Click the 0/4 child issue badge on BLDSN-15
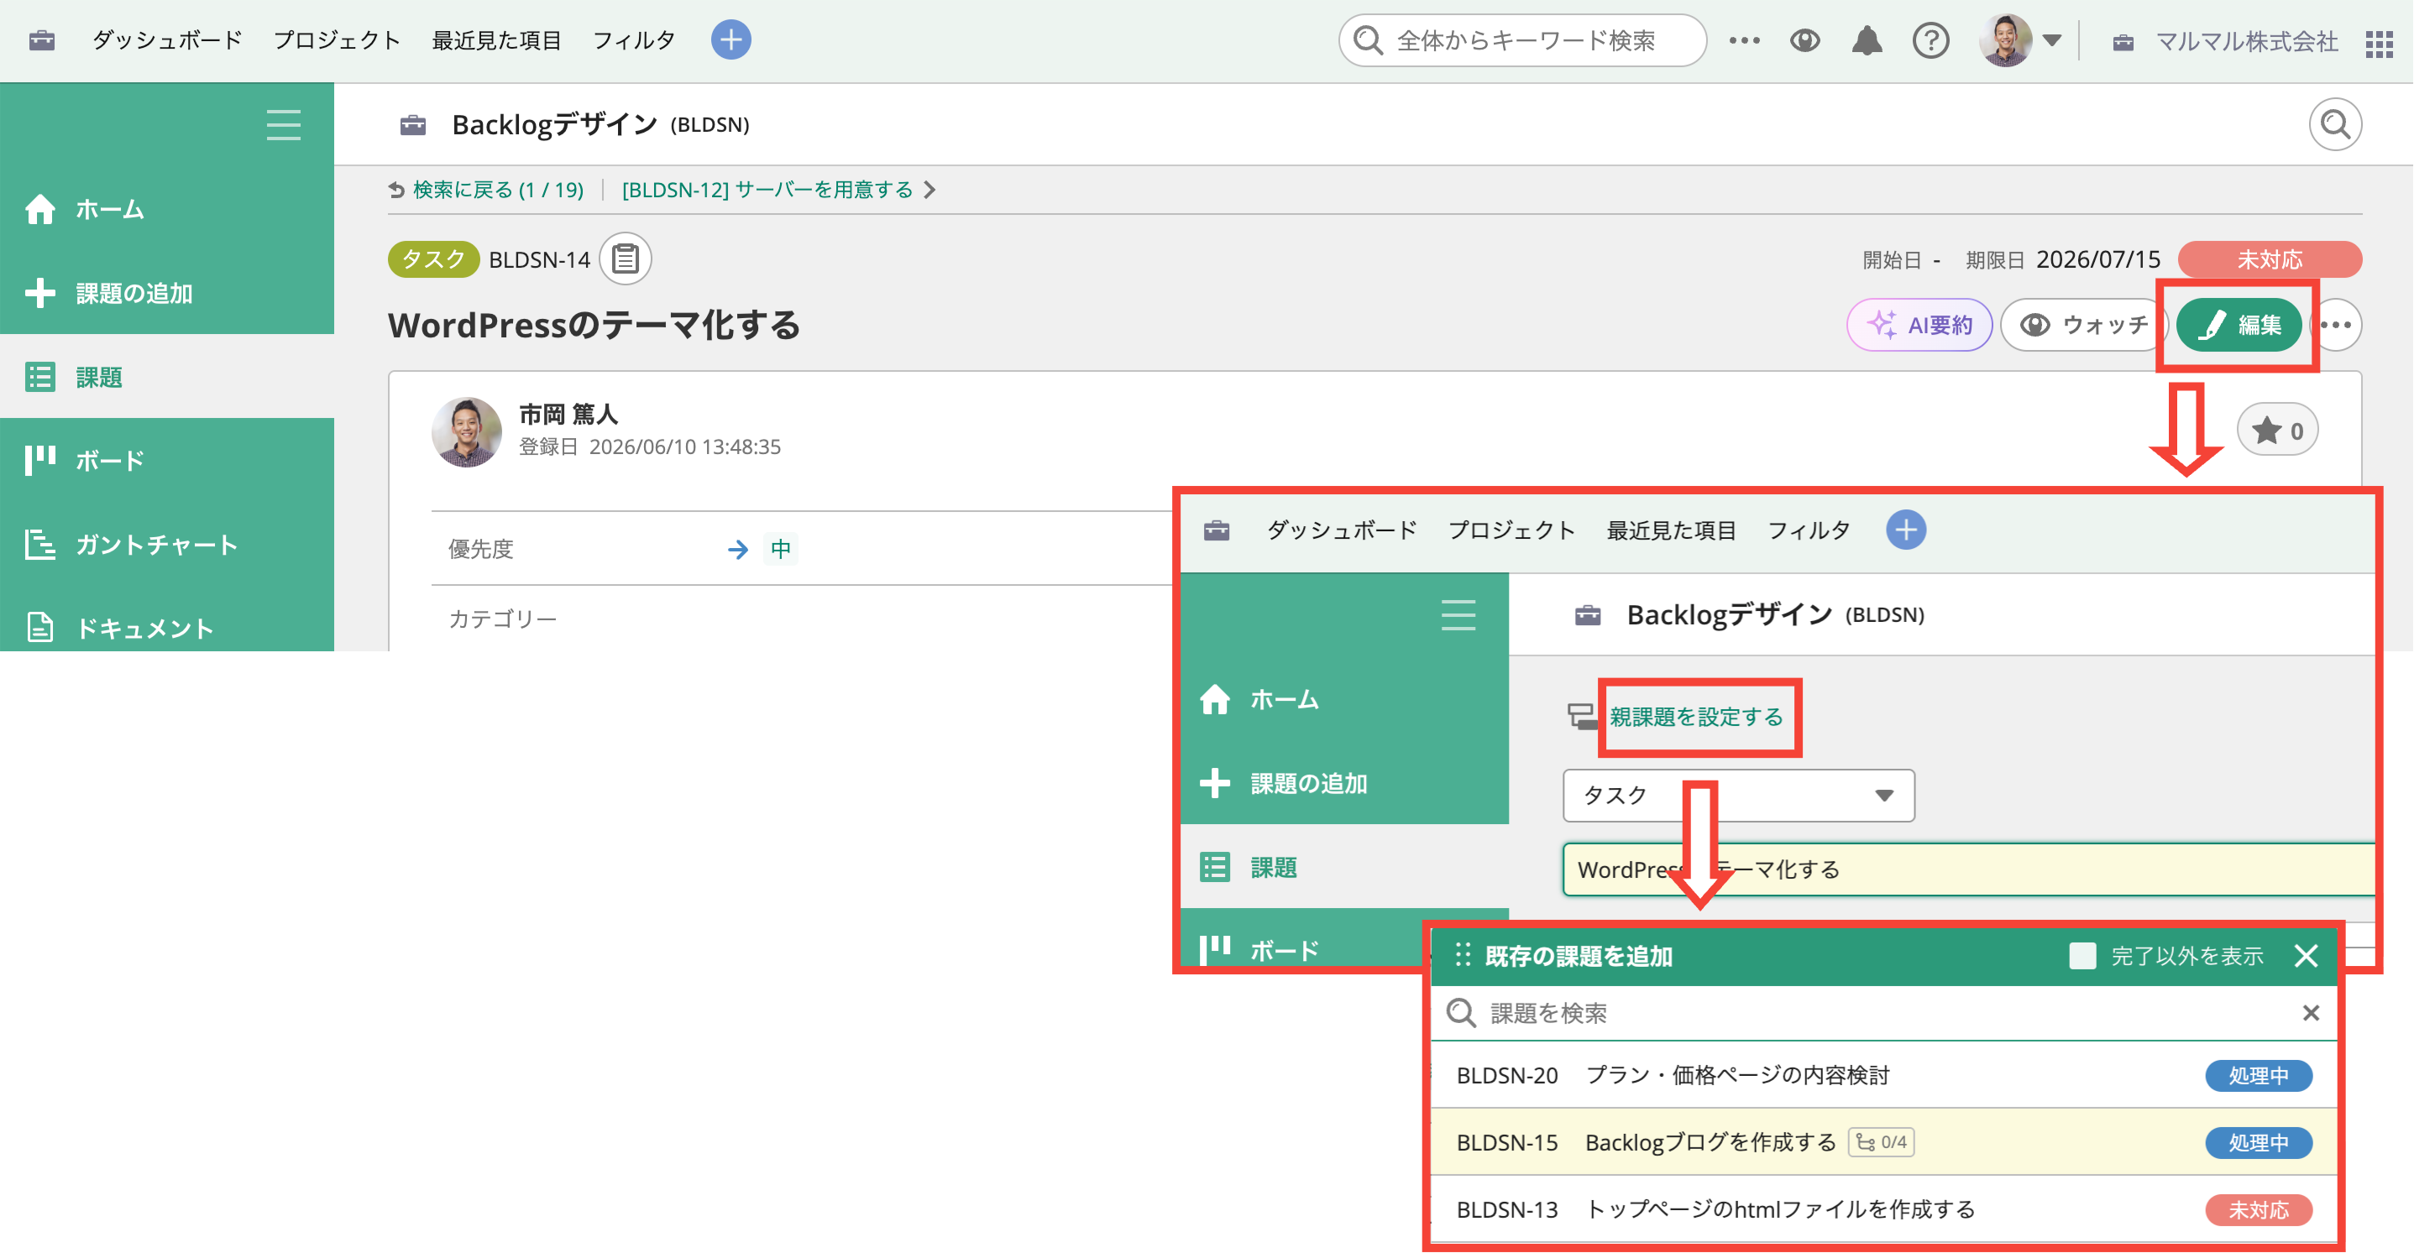 click(1881, 1142)
